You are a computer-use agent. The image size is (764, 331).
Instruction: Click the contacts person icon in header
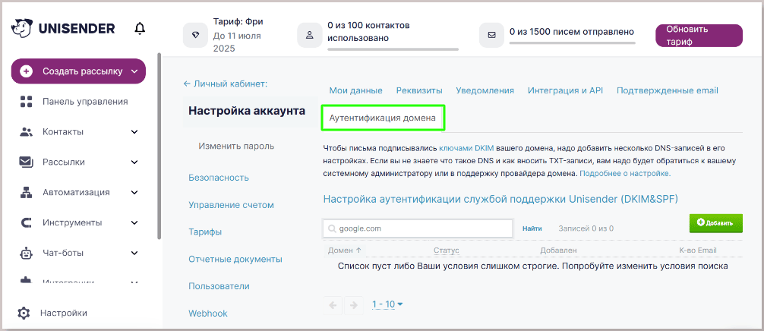point(309,36)
